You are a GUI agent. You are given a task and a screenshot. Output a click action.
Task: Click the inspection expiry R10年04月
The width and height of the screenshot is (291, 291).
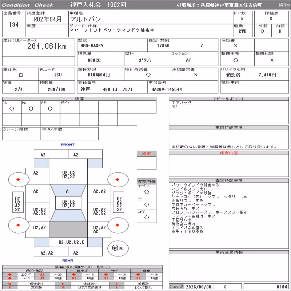[x=99, y=75]
